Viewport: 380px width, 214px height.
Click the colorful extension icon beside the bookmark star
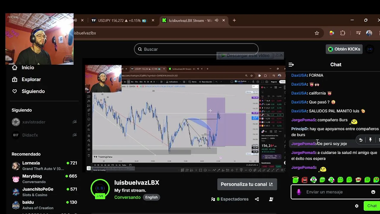pos(332,33)
